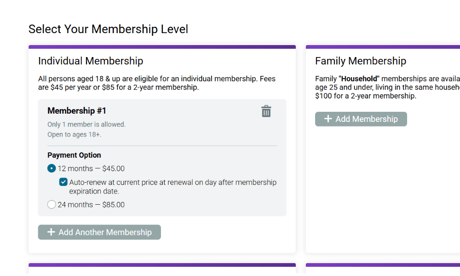
Task: Select the 12 months payment radio button
Action: 52,168
